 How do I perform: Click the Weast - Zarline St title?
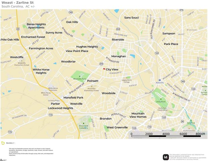coord(17,3)
